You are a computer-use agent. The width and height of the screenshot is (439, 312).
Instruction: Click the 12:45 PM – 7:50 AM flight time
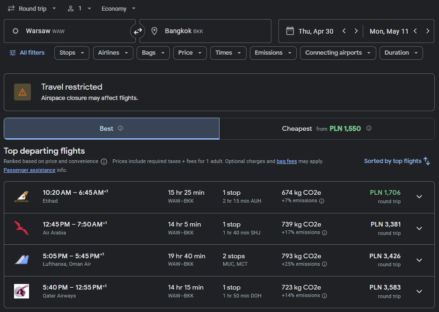(x=75, y=224)
